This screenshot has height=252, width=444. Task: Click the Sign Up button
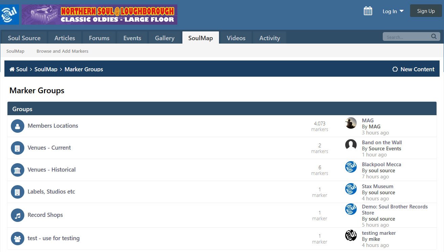(426, 11)
